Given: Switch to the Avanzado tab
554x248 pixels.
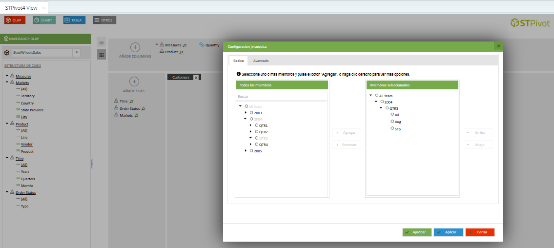Looking at the screenshot, I should pos(261,61).
